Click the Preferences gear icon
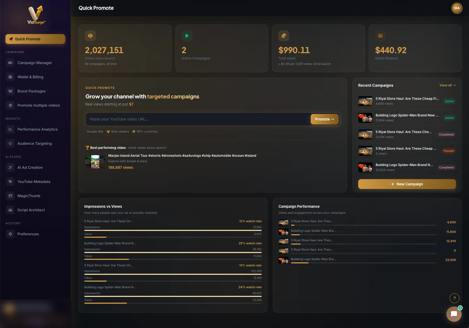The image size is (469, 328). click(10, 234)
